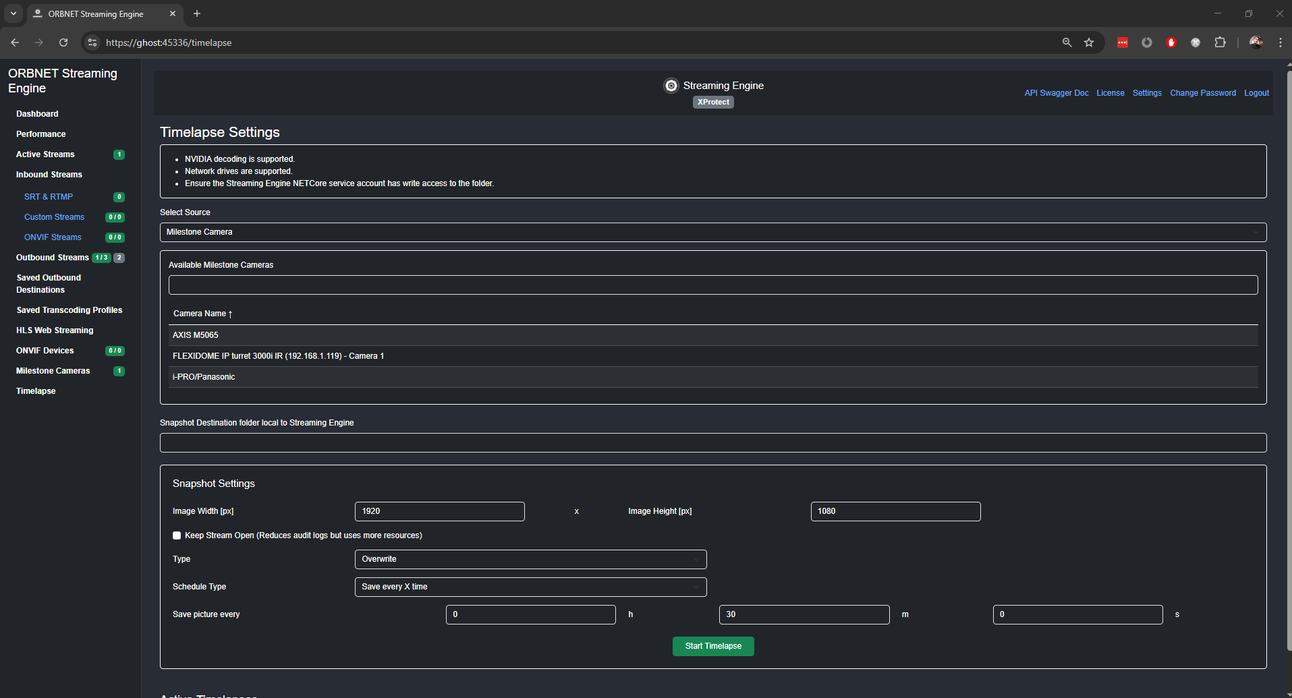Select the AXIS M5065 camera row
Image resolution: width=1292 pixels, height=698 pixels.
click(x=713, y=335)
